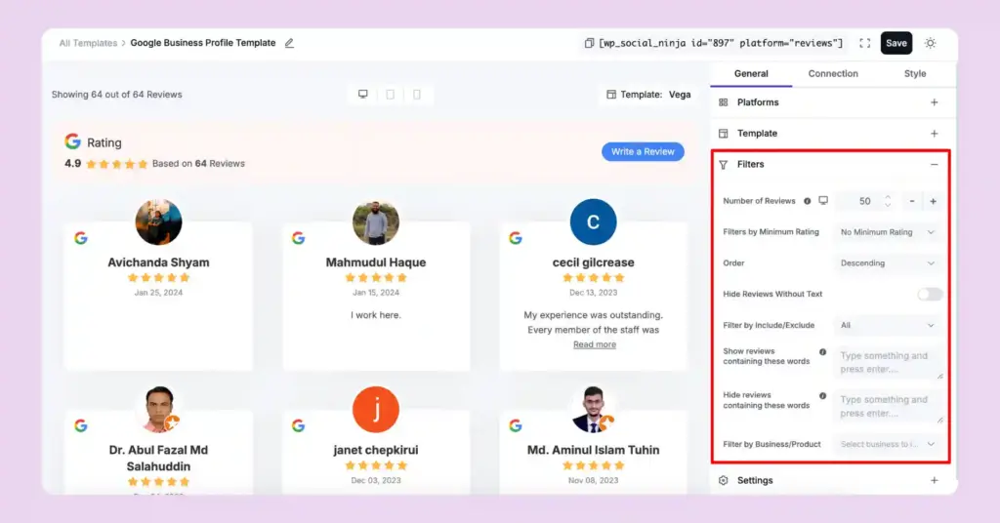The height and width of the screenshot is (523, 1000).
Task: Click the pencil icon to edit template name
Action: [x=289, y=43]
